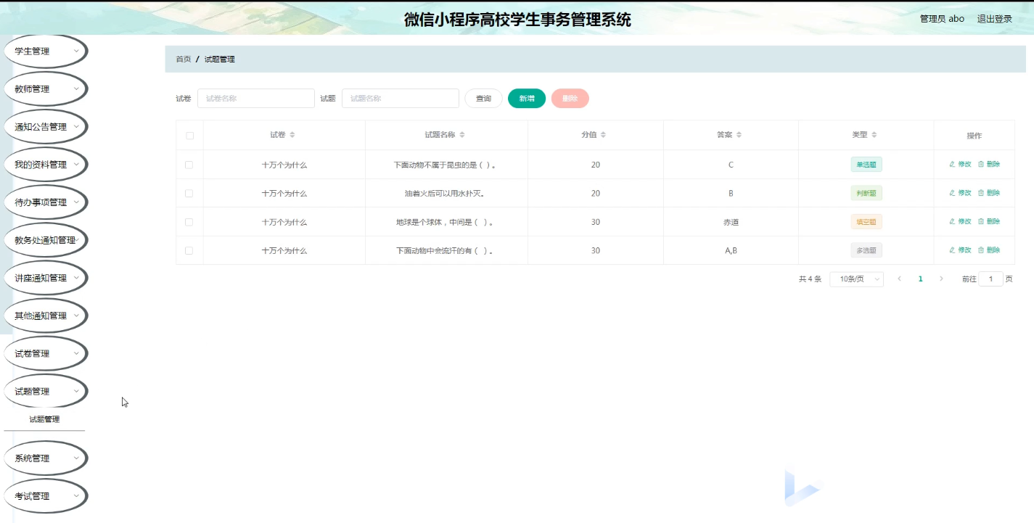Click 多选题 type tag
The height and width of the screenshot is (523, 1034).
(x=866, y=251)
